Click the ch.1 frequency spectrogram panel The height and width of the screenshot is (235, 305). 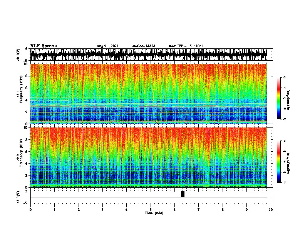tap(148, 94)
